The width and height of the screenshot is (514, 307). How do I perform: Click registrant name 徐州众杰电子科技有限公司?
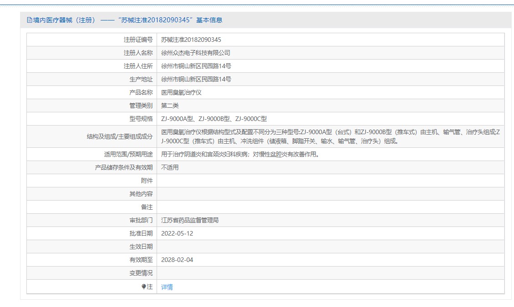pos(196,53)
